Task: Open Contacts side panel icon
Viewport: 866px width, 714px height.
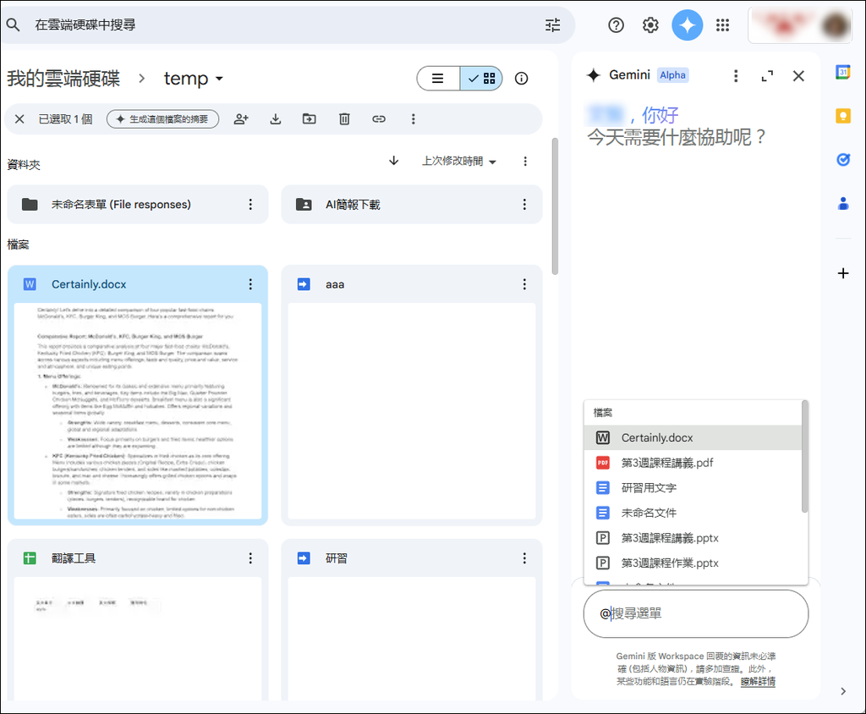Action: pos(843,204)
